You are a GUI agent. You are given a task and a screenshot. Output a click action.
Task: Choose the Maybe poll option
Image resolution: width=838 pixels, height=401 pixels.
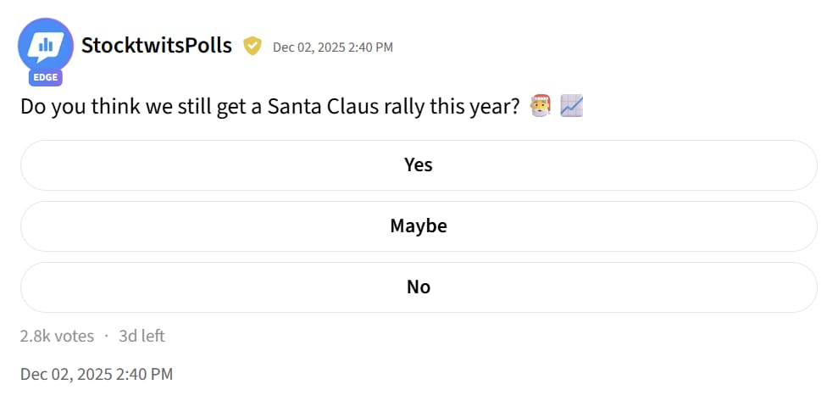tap(419, 226)
